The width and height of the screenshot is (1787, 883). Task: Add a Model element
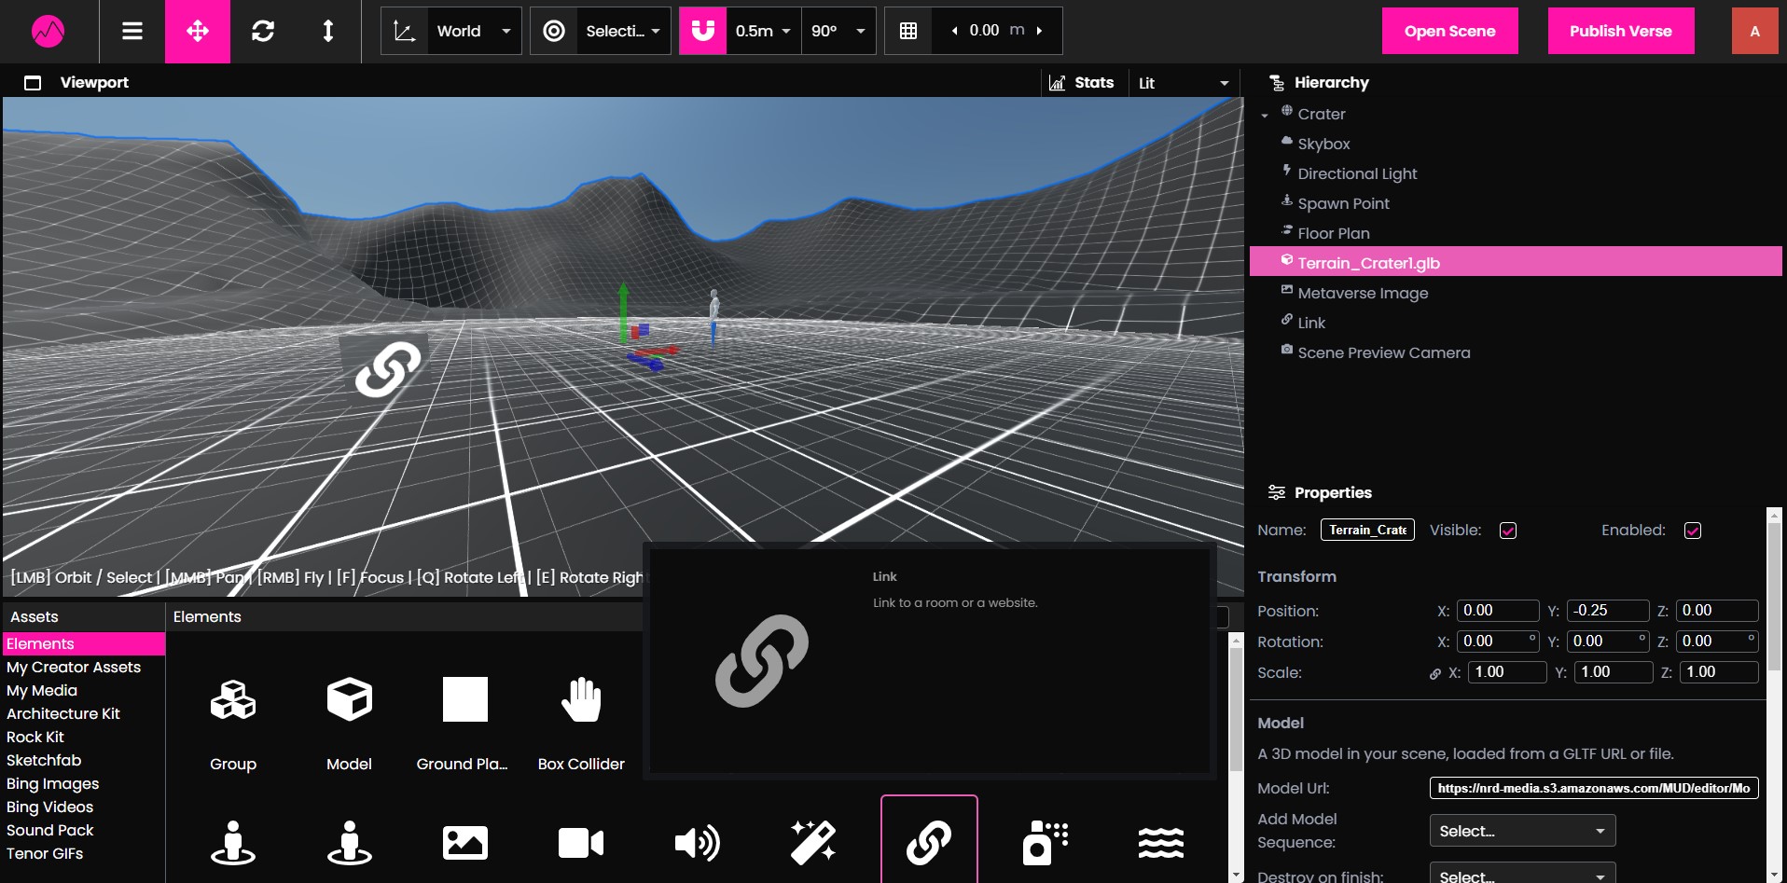point(350,723)
